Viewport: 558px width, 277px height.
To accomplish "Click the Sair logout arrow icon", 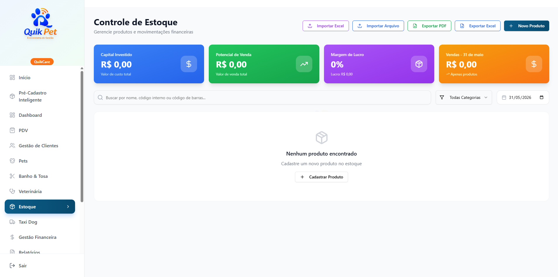I will tap(12, 266).
